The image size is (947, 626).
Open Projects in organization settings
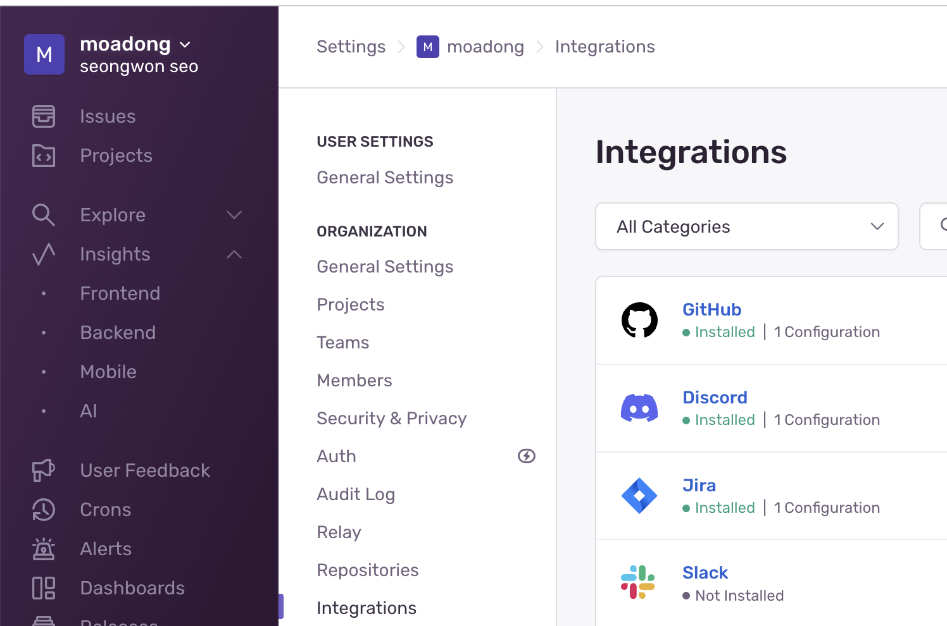click(351, 305)
